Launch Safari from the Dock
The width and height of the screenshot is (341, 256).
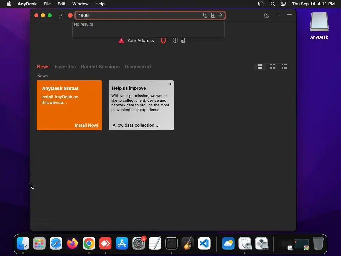[x=56, y=243]
